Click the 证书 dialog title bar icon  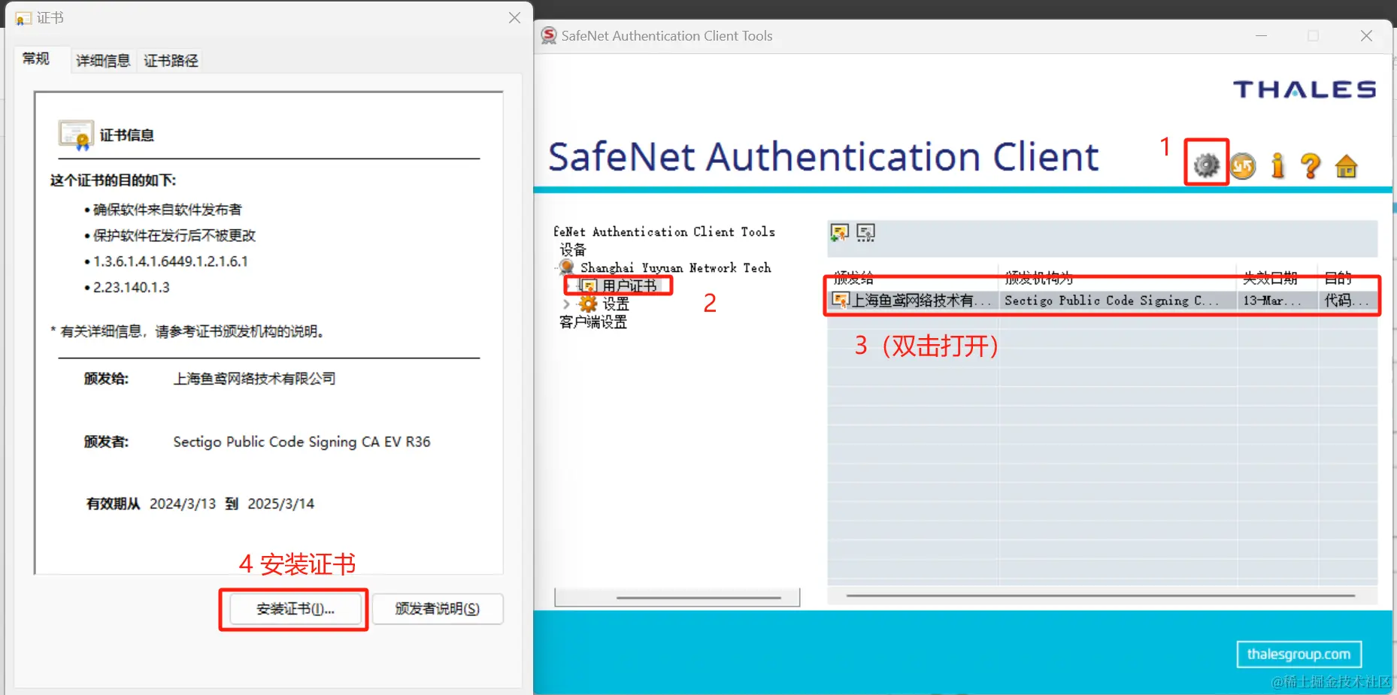pyautogui.click(x=23, y=18)
